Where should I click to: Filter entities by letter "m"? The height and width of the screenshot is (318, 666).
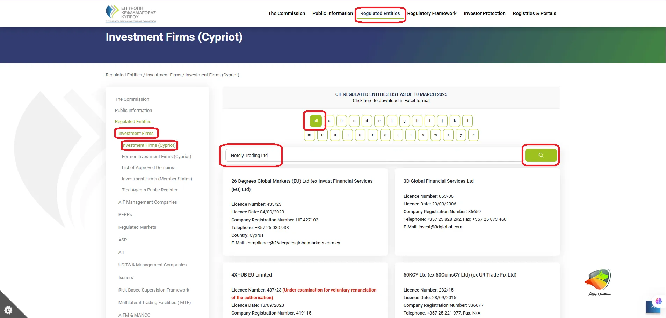(x=309, y=135)
